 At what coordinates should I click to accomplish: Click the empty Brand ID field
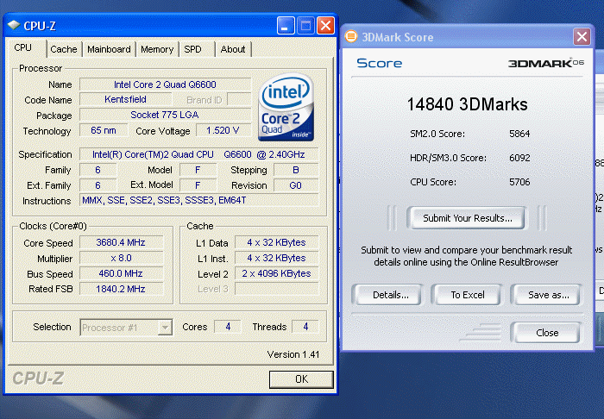(x=239, y=99)
